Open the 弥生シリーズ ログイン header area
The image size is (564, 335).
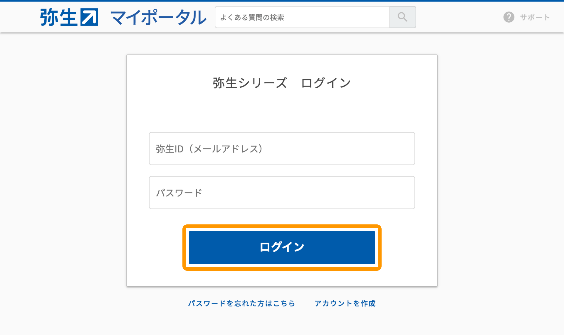pos(281,82)
